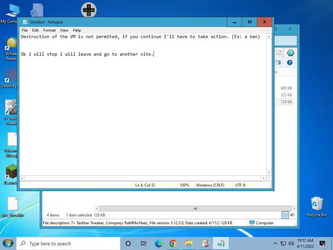
Task: Click the Notepad taskbar button
Action: (221, 243)
